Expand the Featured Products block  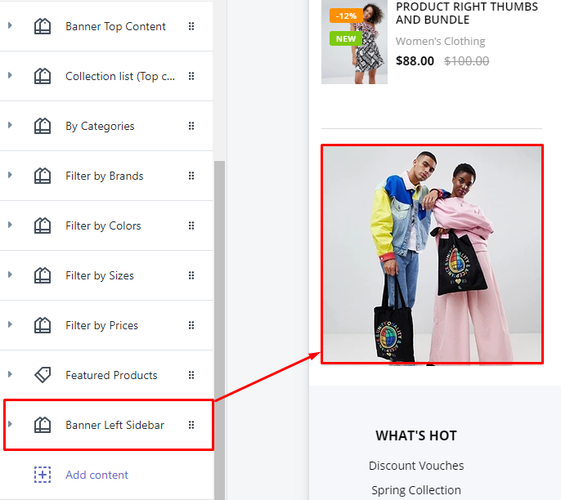point(10,375)
